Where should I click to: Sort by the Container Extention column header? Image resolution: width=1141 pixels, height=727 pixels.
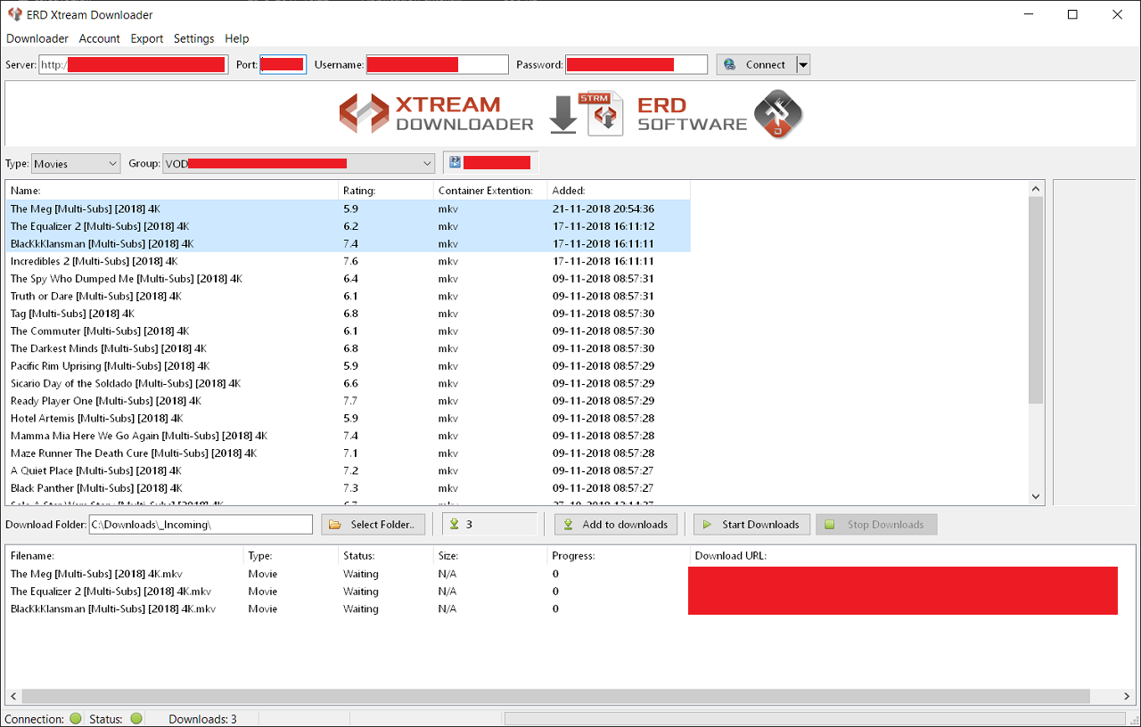(490, 191)
